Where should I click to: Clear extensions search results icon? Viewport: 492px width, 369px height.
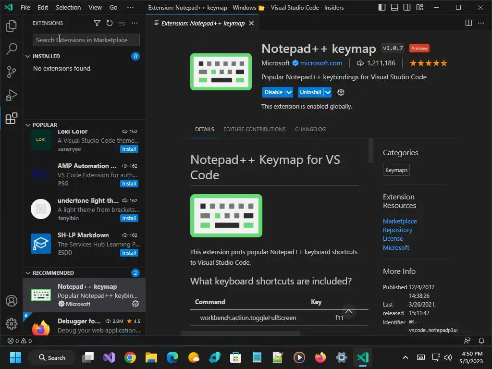point(122,23)
